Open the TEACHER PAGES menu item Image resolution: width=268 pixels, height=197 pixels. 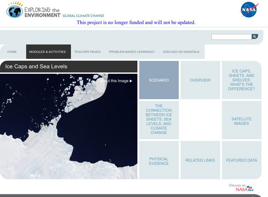[87, 52]
